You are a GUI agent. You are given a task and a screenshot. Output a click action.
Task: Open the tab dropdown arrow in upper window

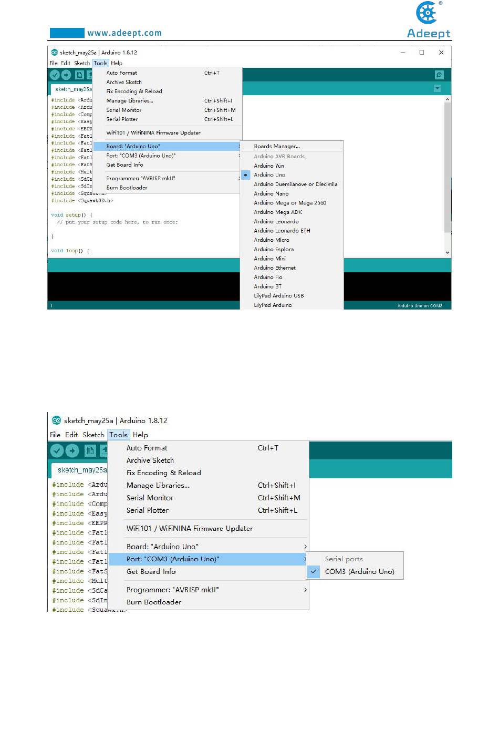[437, 89]
